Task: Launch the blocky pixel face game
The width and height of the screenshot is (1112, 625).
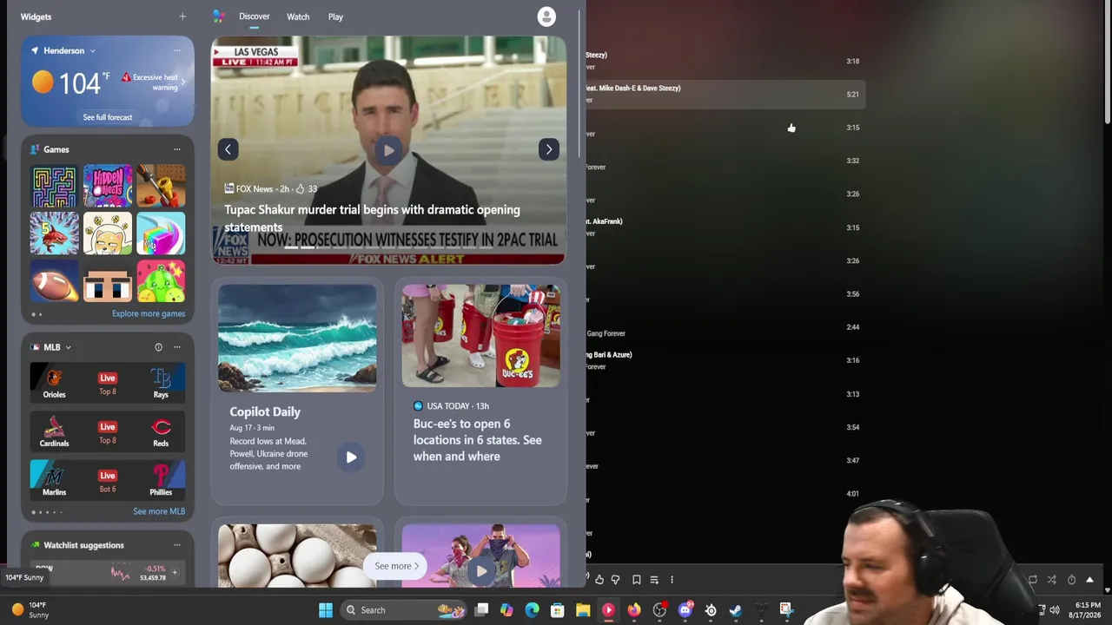Action: click(x=108, y=281)
